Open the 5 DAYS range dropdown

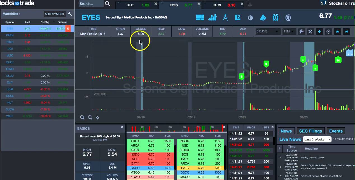[x=268, y=31]
